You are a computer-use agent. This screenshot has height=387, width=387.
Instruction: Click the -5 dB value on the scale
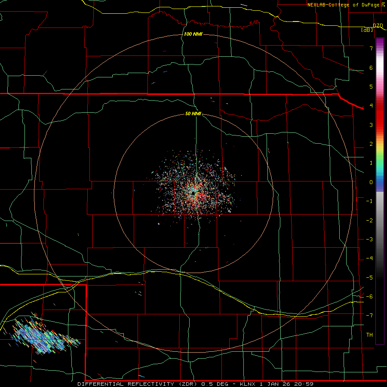coord(369,278)
